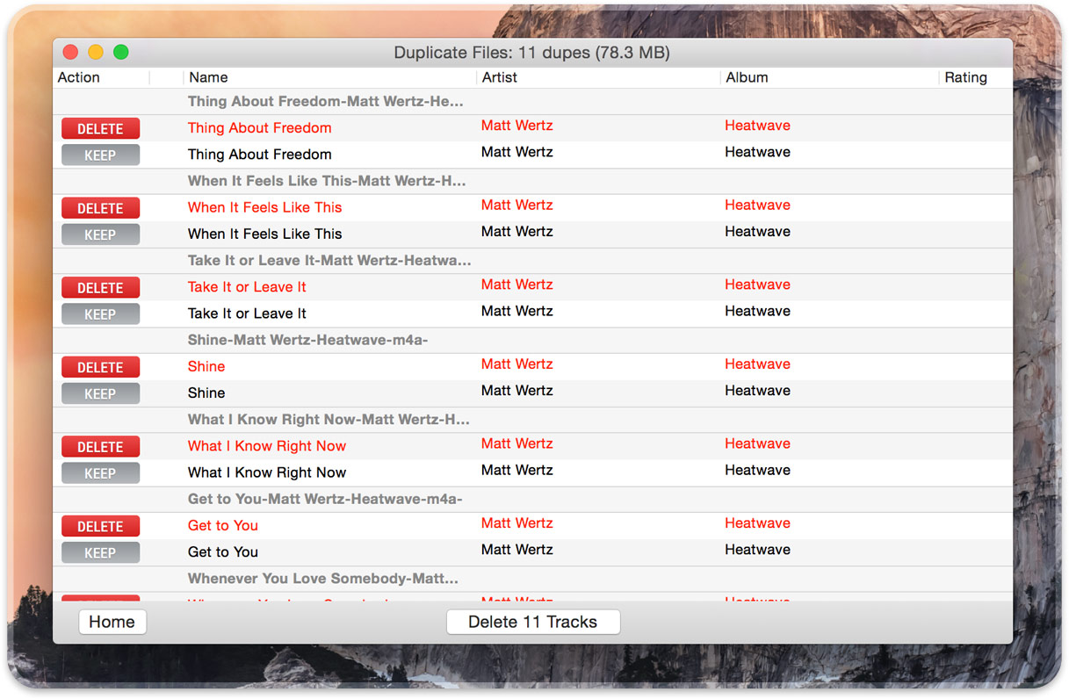Sort the list by the Artist column
Image resolution: width=1069 pixels, height=699 pixels.
pos(500,77)
